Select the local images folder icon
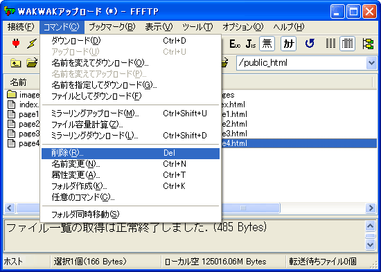The width and height of the screenshot is (381, 272). (x=12, y=95)
